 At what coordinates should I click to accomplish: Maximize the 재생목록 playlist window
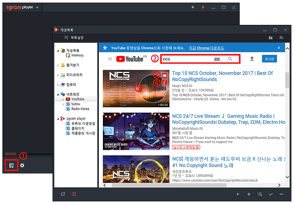coord(275,30)
